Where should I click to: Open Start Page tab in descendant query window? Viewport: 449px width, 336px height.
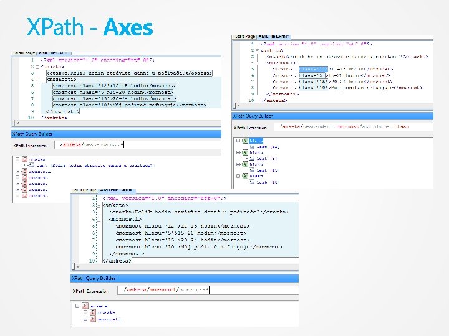(x=24, y=52)
